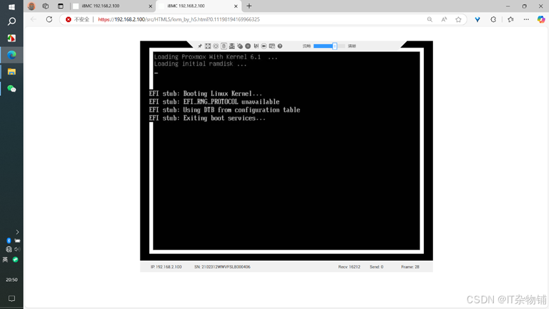Pin the KVM toolbar with pushpin icon
Screen dimensions: 549x309
pyautogui.click(x=199, y=46)
